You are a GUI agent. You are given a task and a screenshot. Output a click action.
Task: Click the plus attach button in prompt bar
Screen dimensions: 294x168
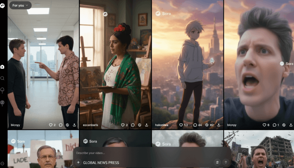tap(78, 163)
